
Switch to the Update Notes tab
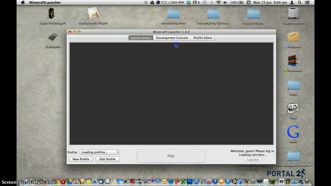click(141, 38)
